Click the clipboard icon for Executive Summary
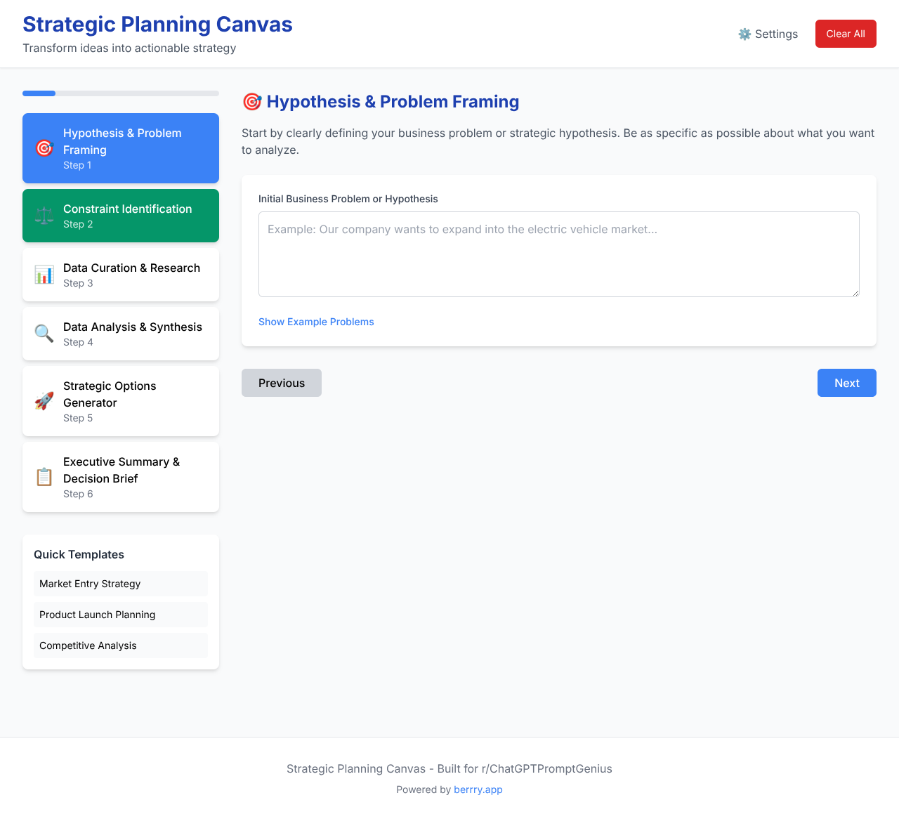Viewport: 899px width, 819px height. (44, 477)
